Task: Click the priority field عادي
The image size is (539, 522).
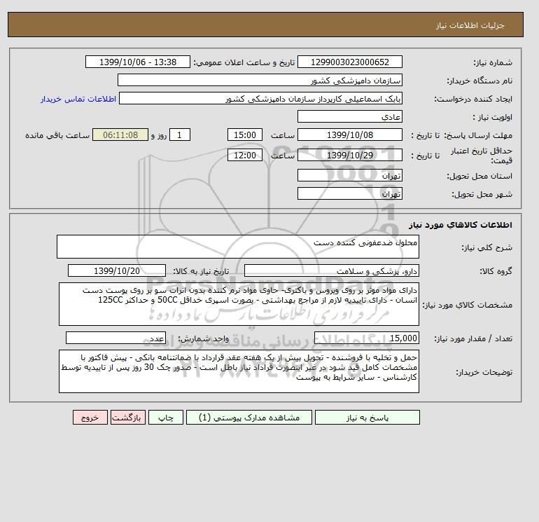Action: (x=349, y=116)
